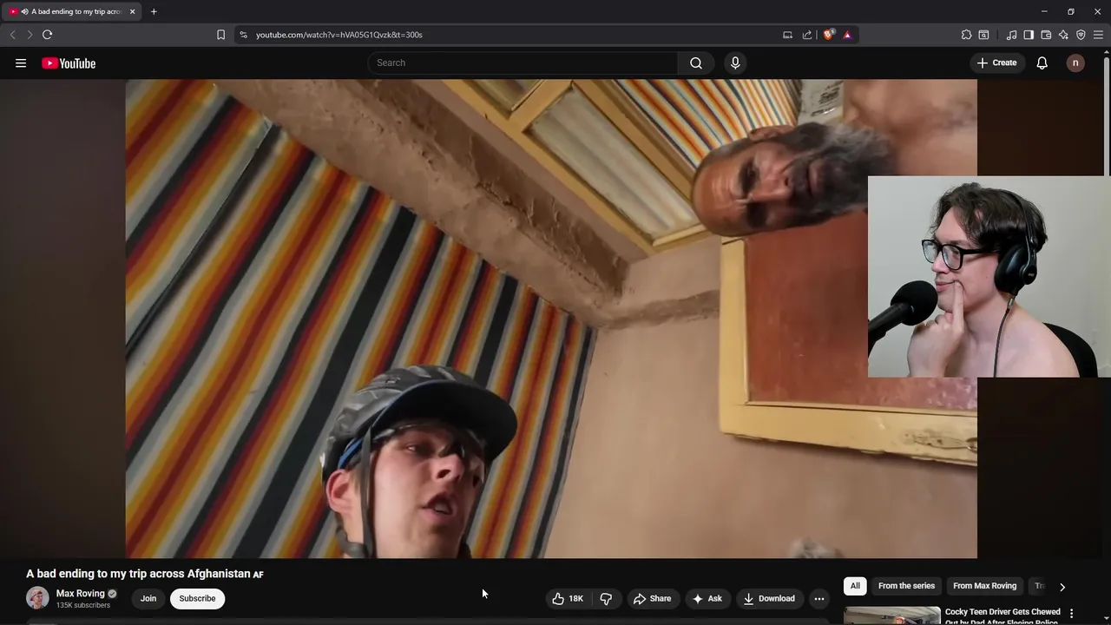The height and width of the screenshot is (625, 1111).
Task: Toggle the browser sidebar panel
Action: coord(1029,35)
